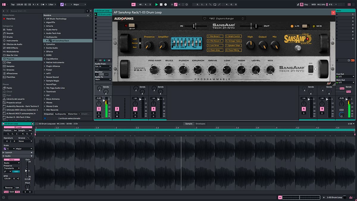Toggle the pink Loop button in clip view
357x201 pixels.
18,127
